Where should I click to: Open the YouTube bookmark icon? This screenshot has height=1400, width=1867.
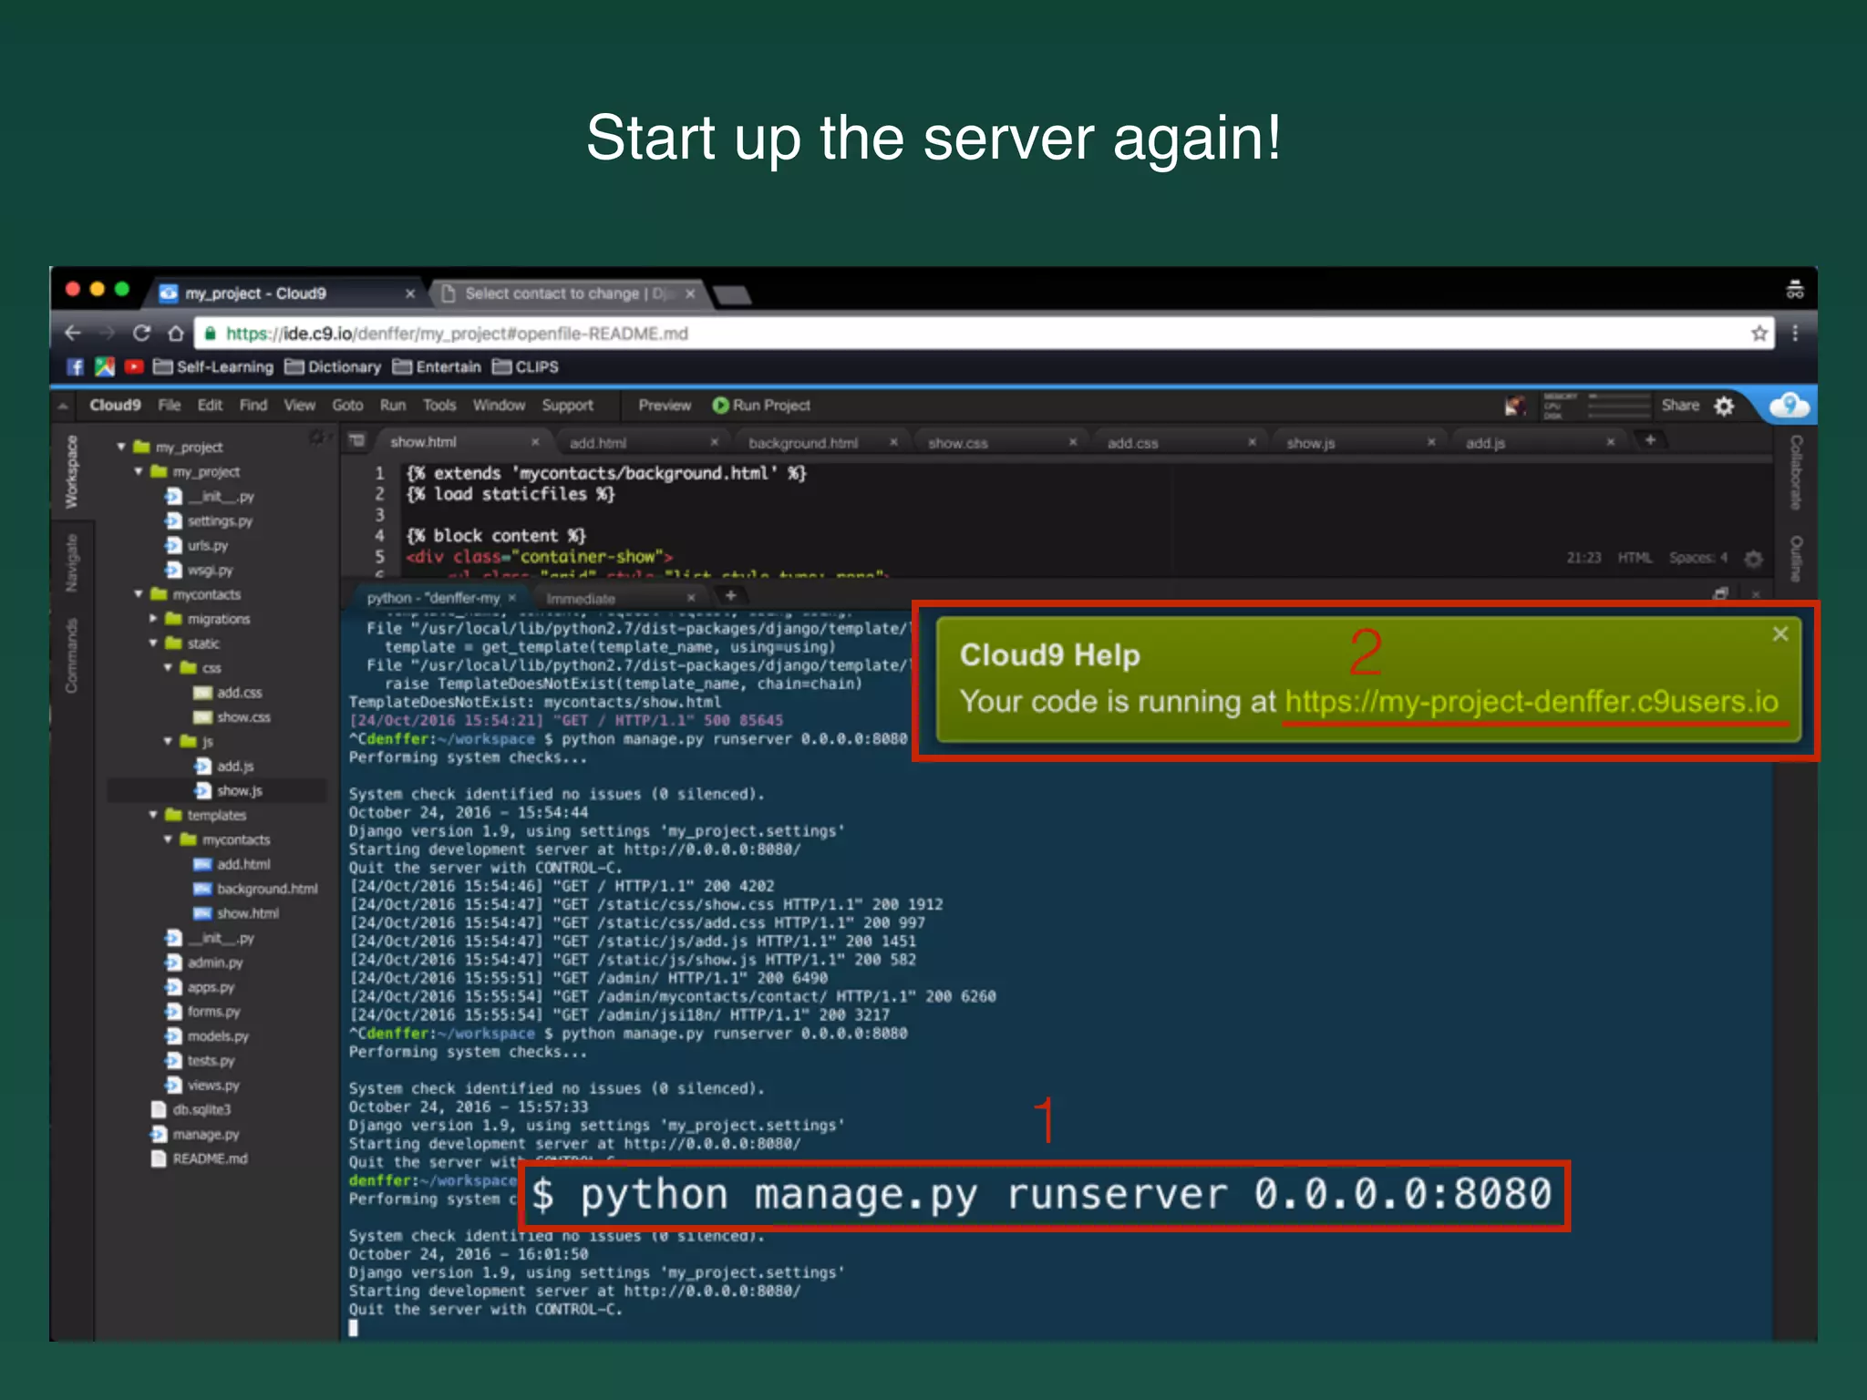pyautogui.click(x=134, y=366)
